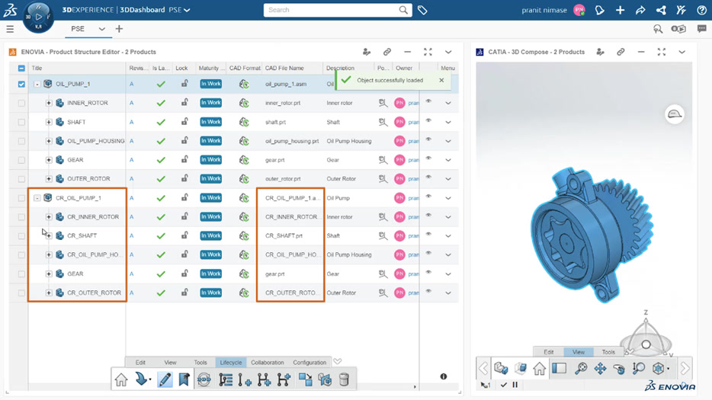Screen dimensions: 712x400
Task: Open the Tools tab in the 3D Compose toolbar
Action: [x=608, y=352]
